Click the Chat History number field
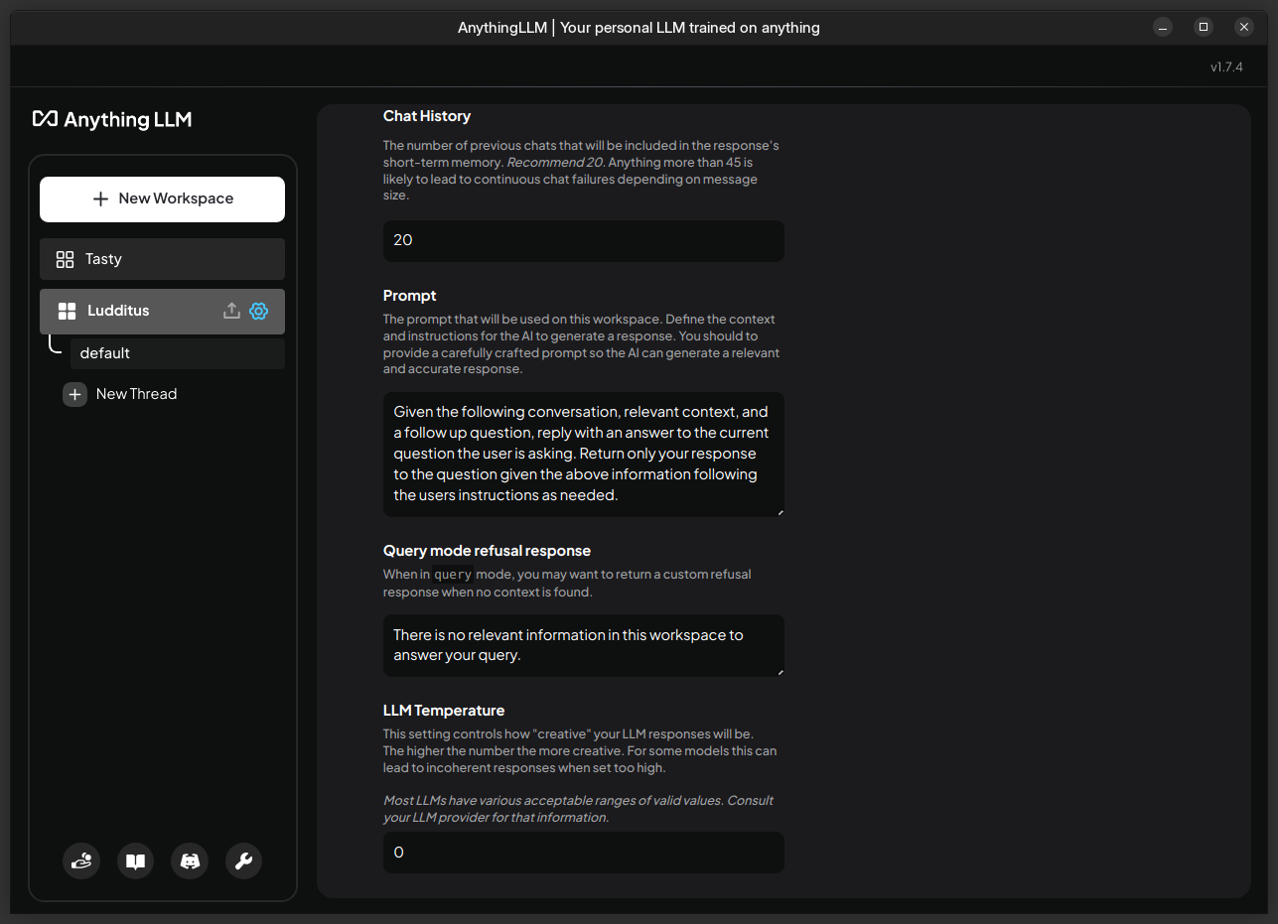 pyautogui.click(x=583, y=240)
